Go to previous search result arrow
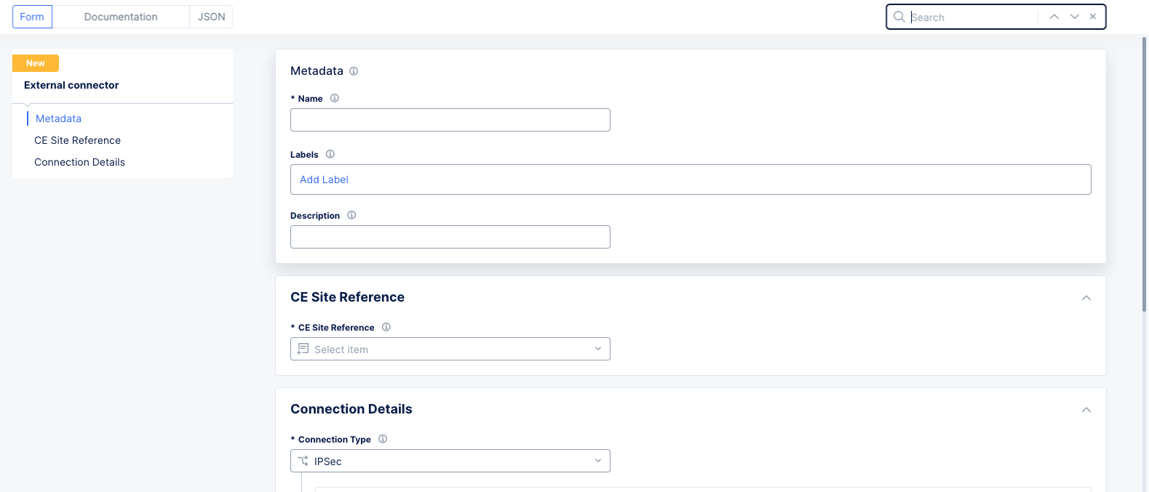The image size is (1149, 492). (x=1054, y=17)
